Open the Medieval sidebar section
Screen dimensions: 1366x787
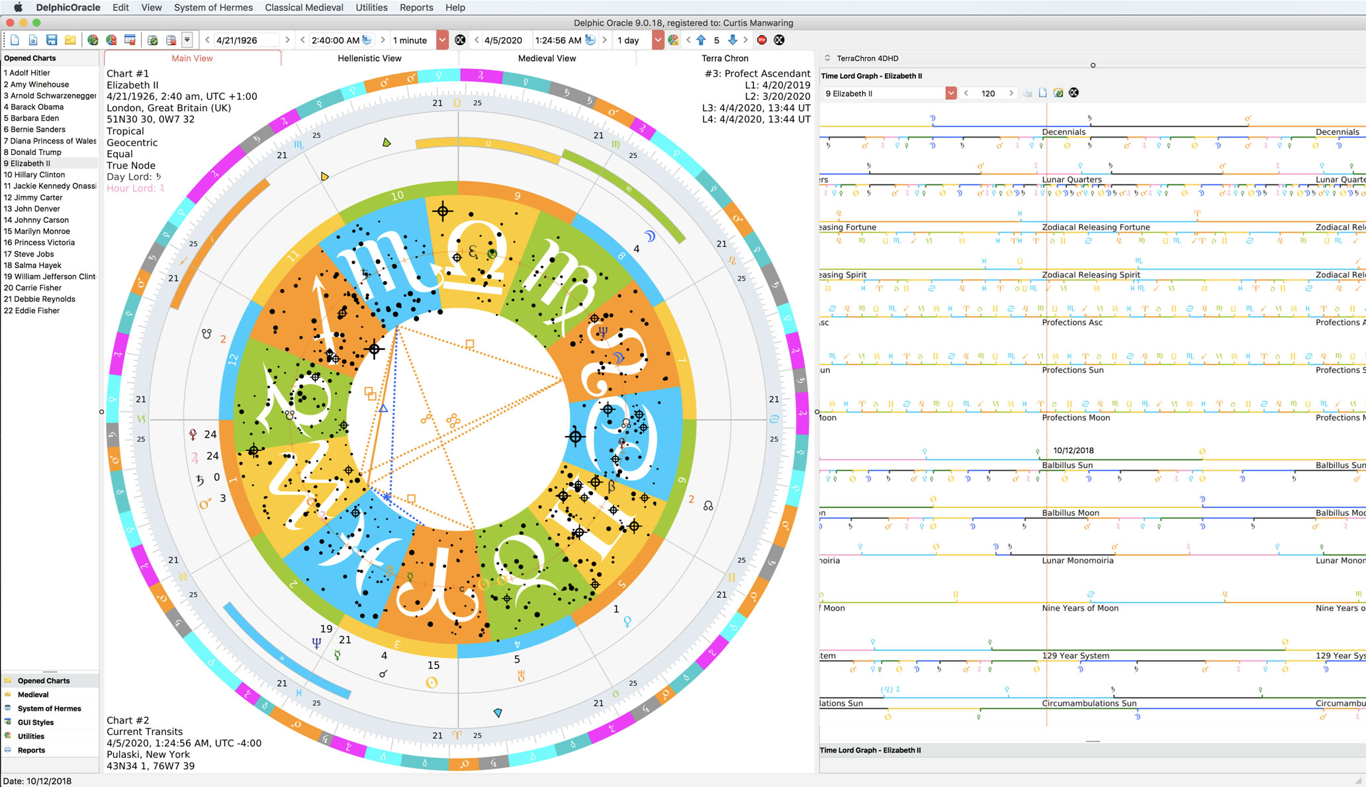coord(50,694)
